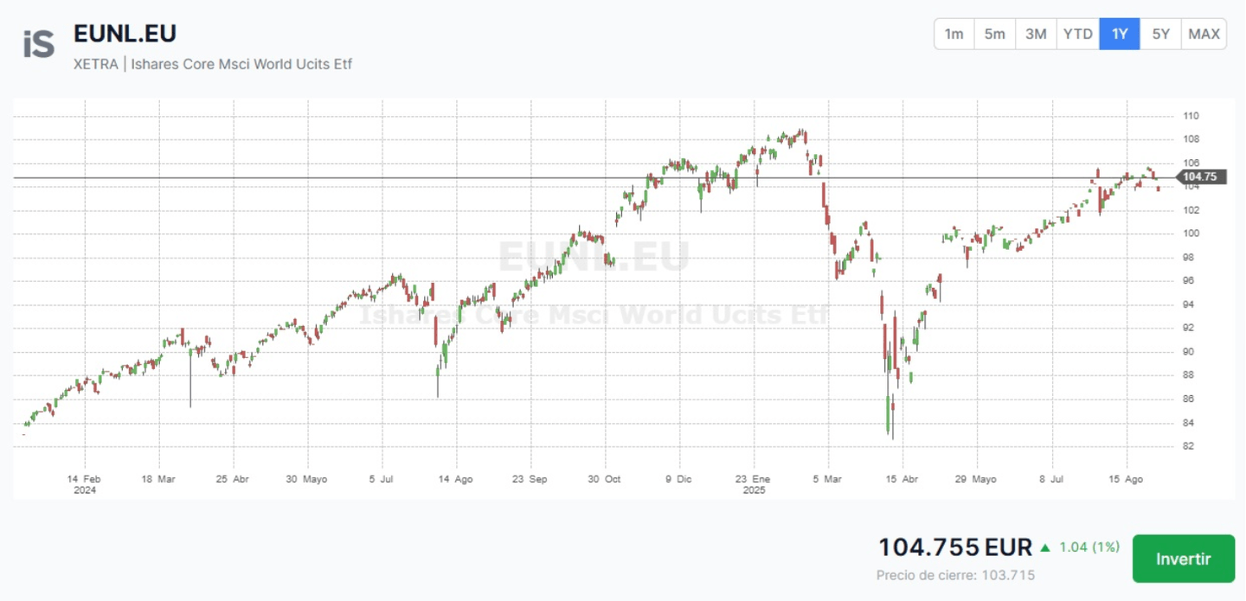
Task: Click the 1.04 (1%) change value
Action: click(x=1089, y=547)
